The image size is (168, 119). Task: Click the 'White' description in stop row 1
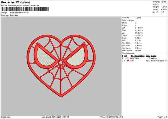pyautogui.click(x=137, y=58)
